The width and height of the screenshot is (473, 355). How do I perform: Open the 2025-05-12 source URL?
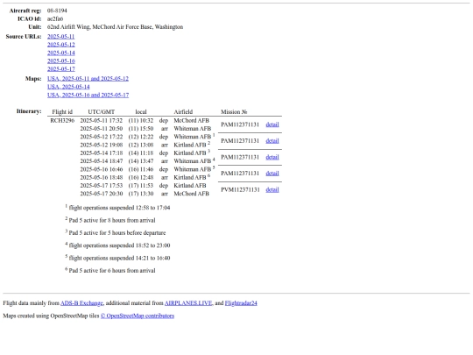pos(61,45)
